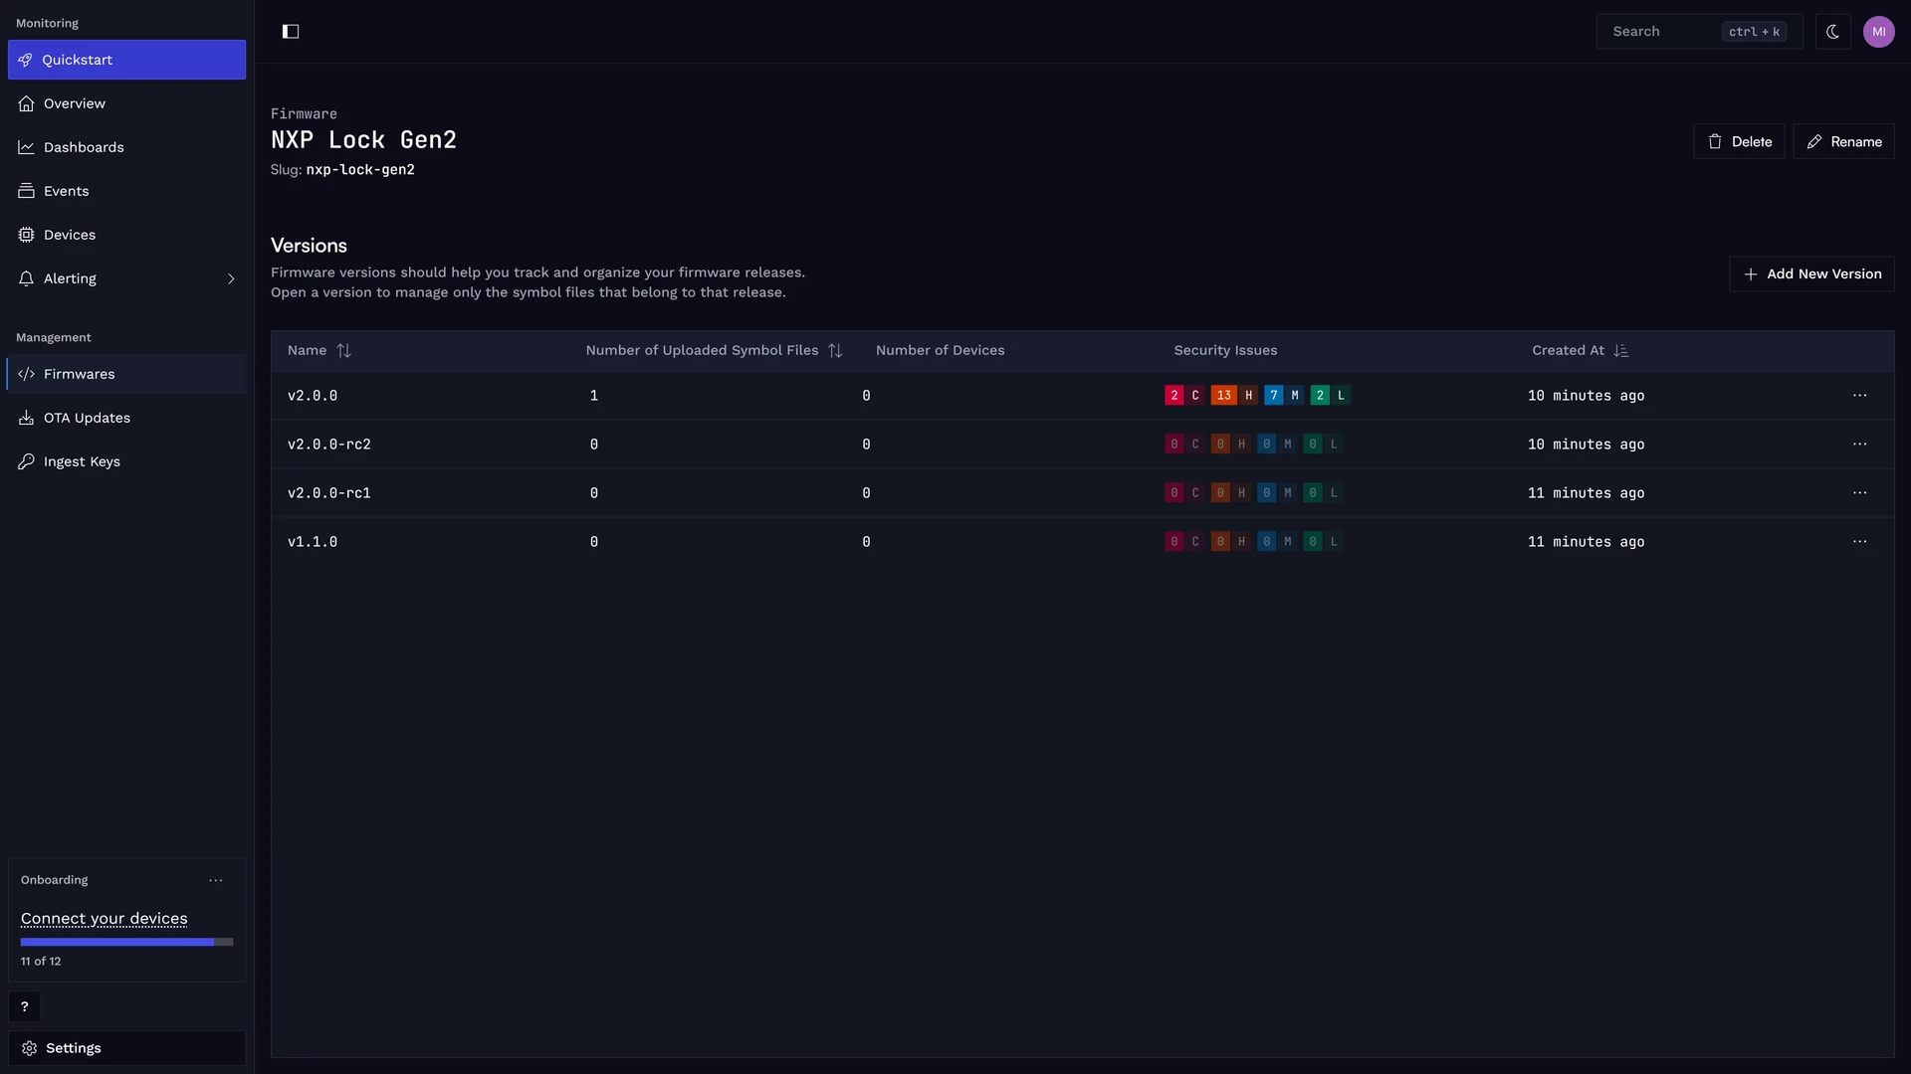
Task: Click the Devices chip icon
Action: coord(26,235)
